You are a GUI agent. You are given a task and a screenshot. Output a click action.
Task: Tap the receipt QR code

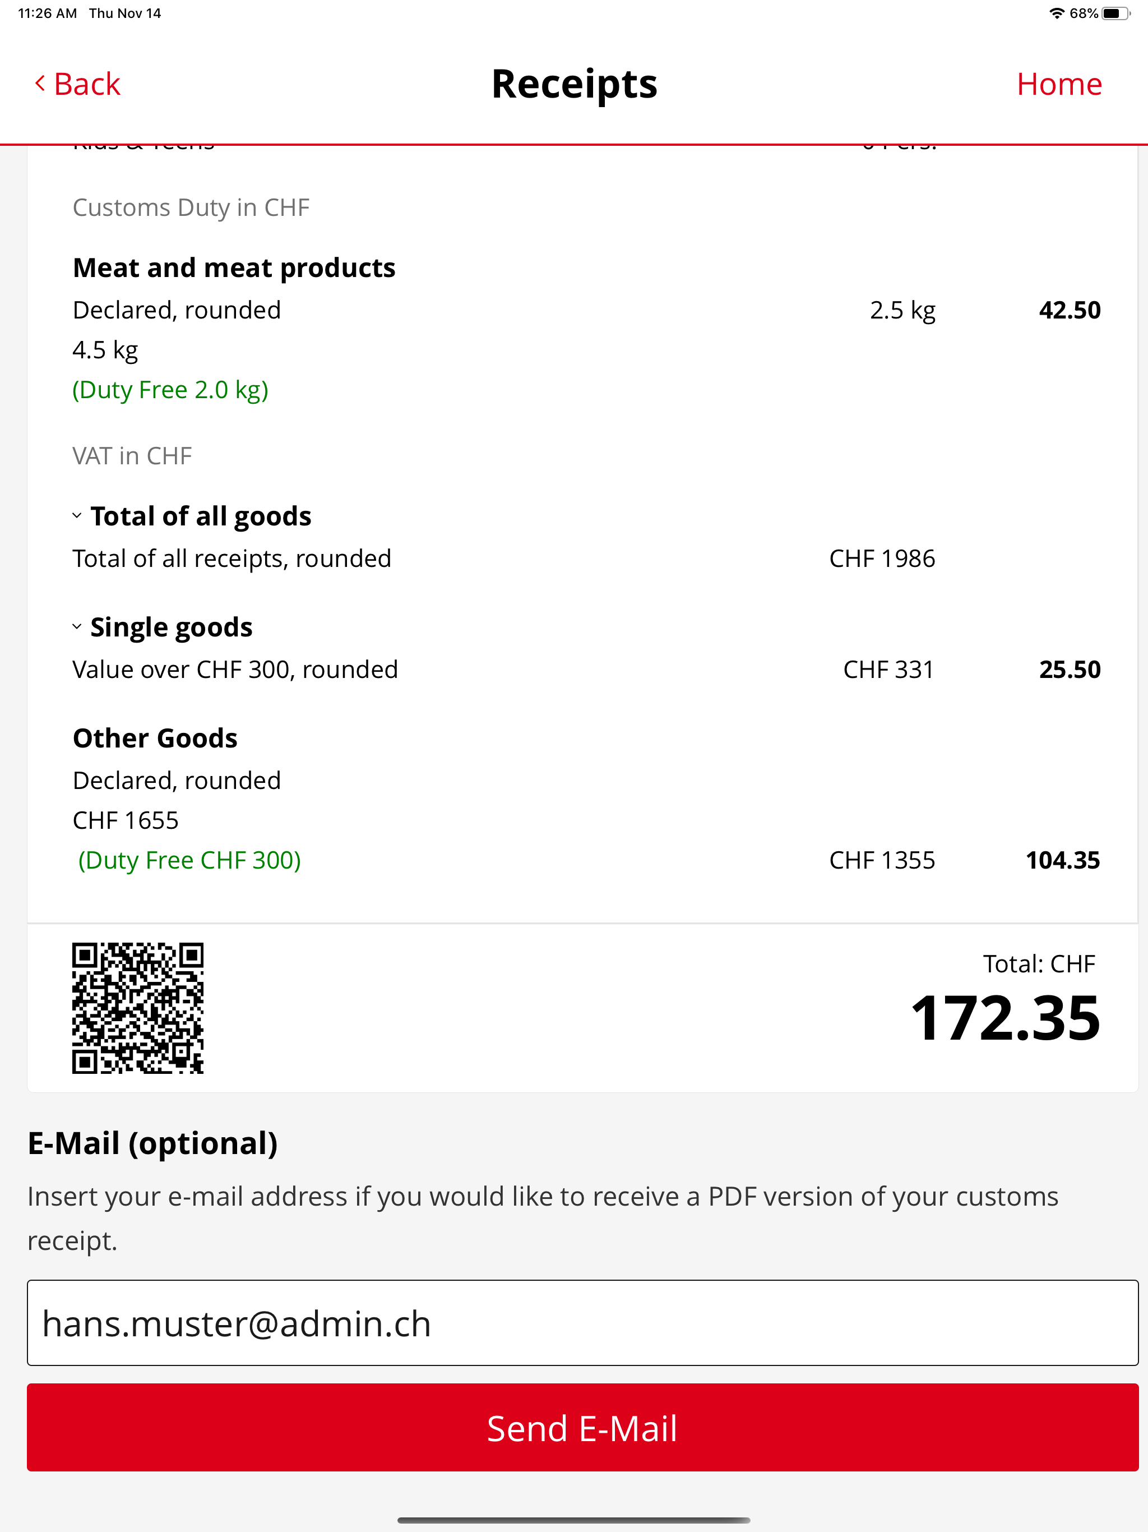click(138, 1008)
